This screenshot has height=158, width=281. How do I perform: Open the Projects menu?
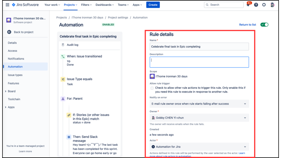tap(71, 5)
